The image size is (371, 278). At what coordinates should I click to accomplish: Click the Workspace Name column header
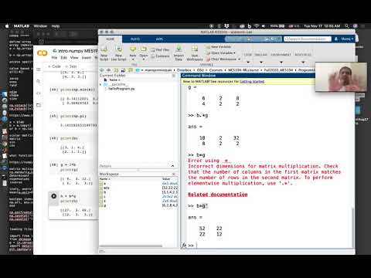pos(104,178)
